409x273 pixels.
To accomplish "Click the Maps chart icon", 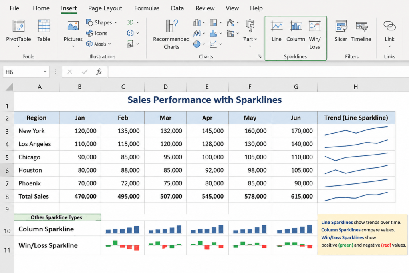I will tap(250, 26).
